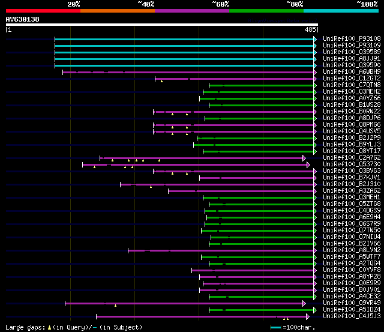Viewport: 384px width, 332px height.
Task: Click UniRef100_C4J5J3 accession
Action: click(x=352, y=316)
